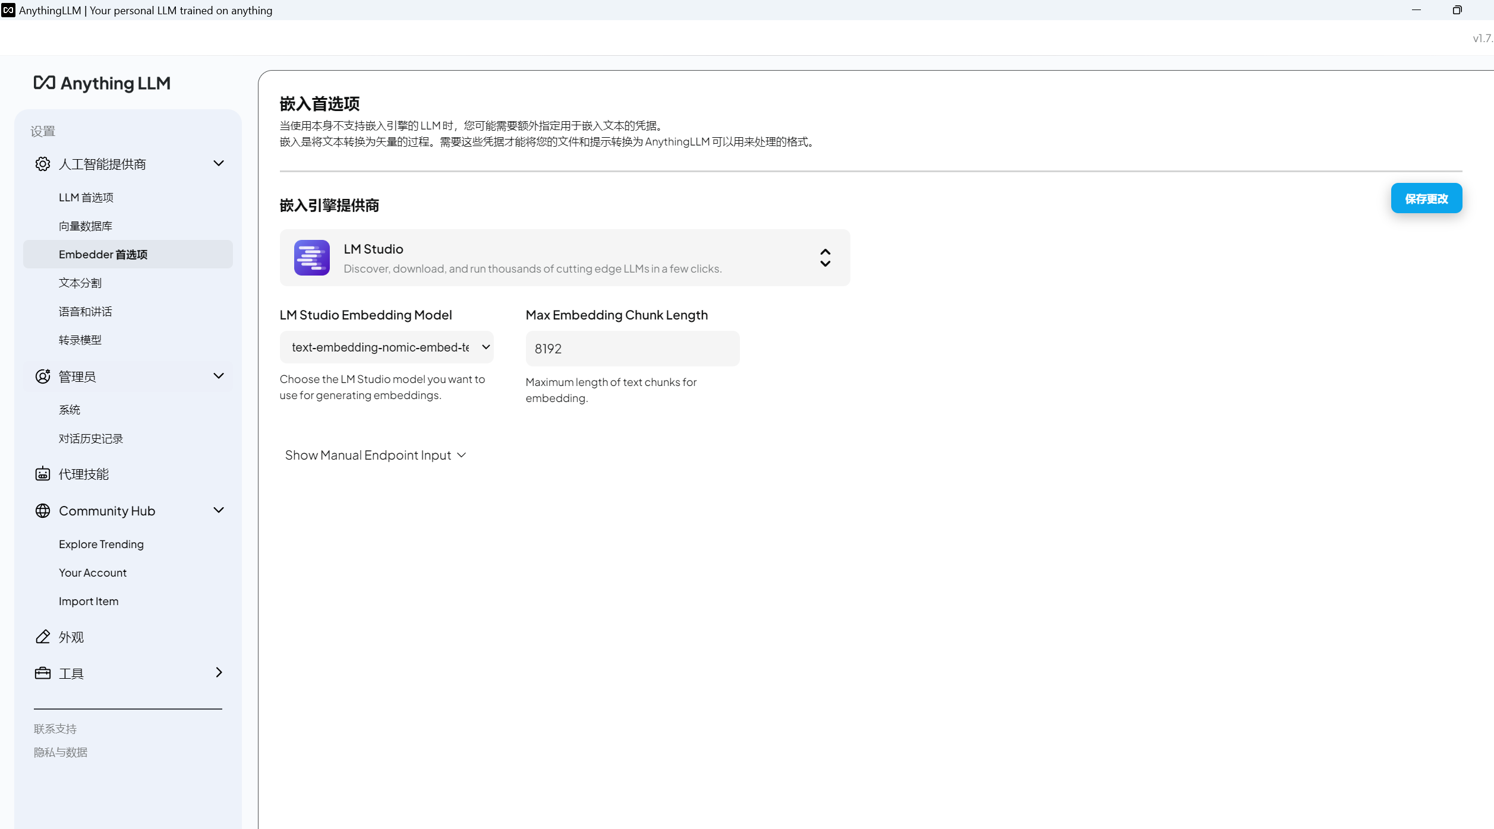Restore down the AnythingLLM window
The width and height of the screenshot is (1494, 829).
[1457, 10]
